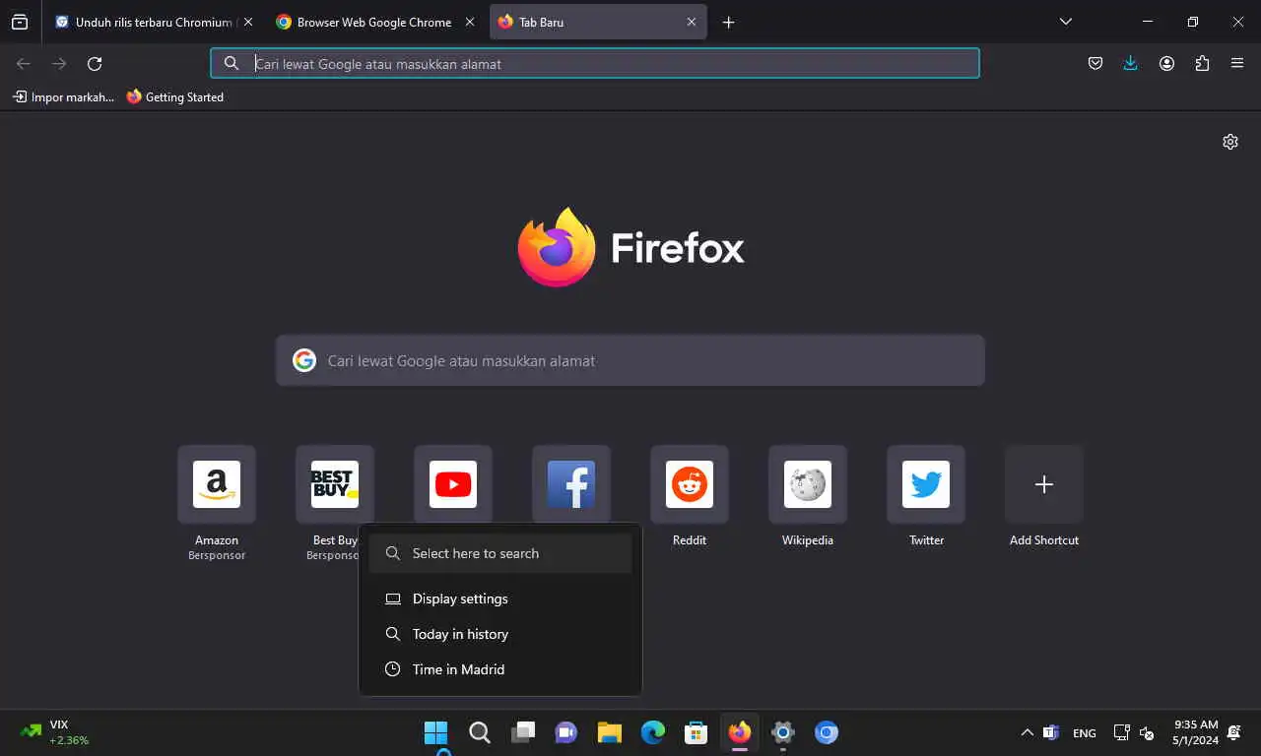Open the Extensions puzzle icon

1202,64
